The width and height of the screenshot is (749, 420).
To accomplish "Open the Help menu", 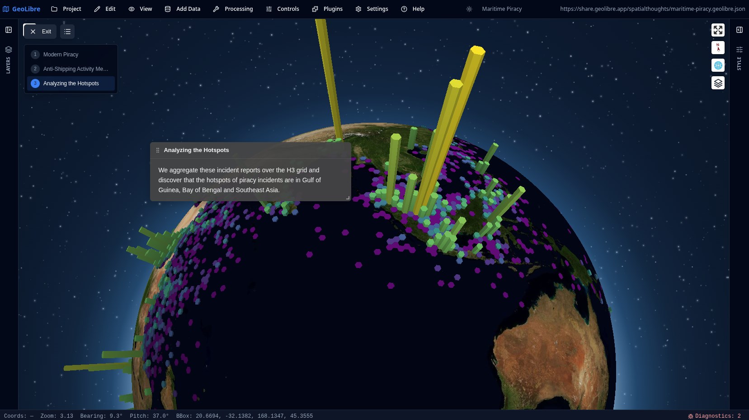I will pos(413,9).
